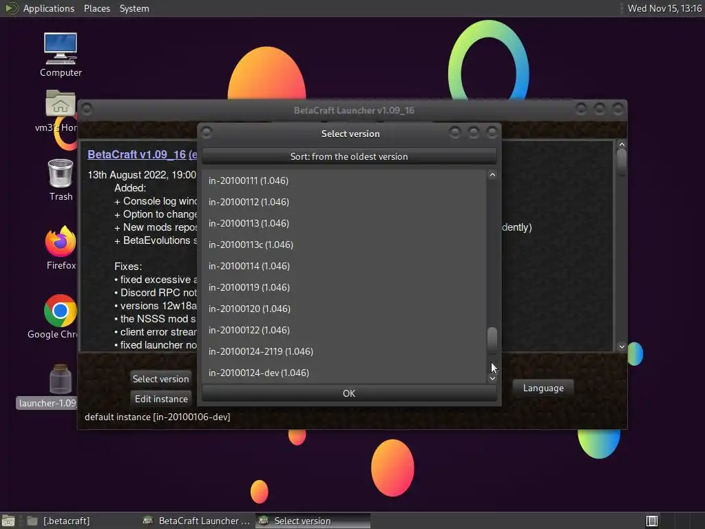Confirm selection with the OK button
The image size is (705, 529).
click(349, 393)
